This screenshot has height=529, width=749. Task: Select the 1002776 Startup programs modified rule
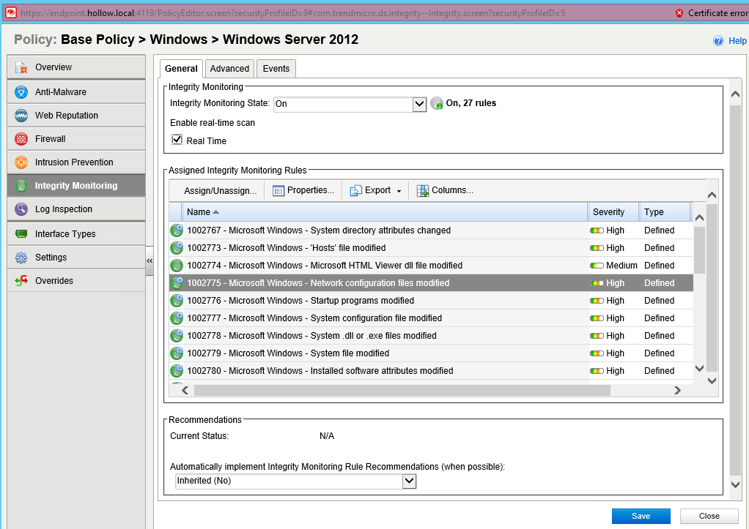tap(300, 301)
